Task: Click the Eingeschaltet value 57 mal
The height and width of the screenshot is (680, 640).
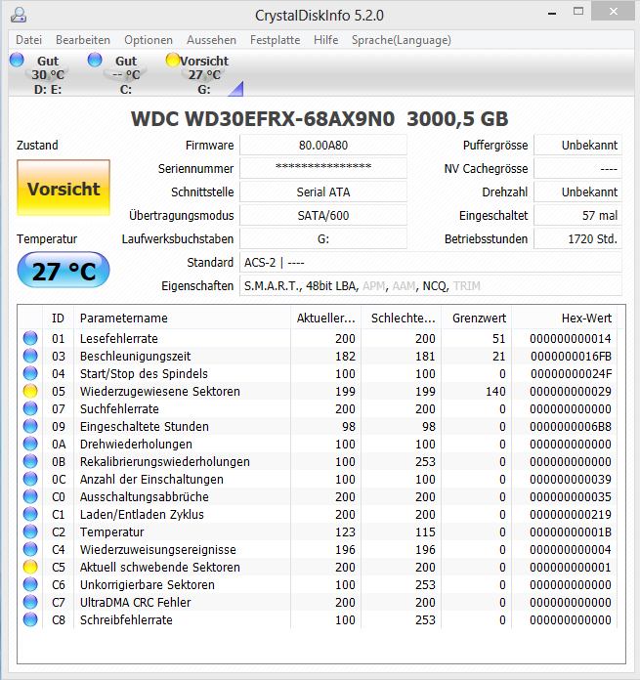Action: 577,215
